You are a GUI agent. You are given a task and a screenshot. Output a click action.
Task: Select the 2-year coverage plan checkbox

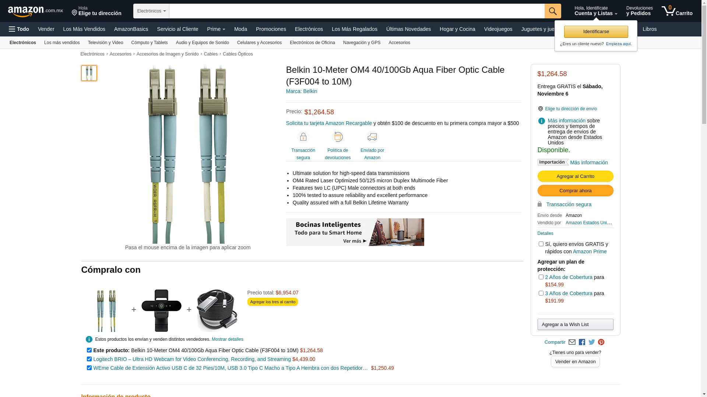[x=541, y=277]
